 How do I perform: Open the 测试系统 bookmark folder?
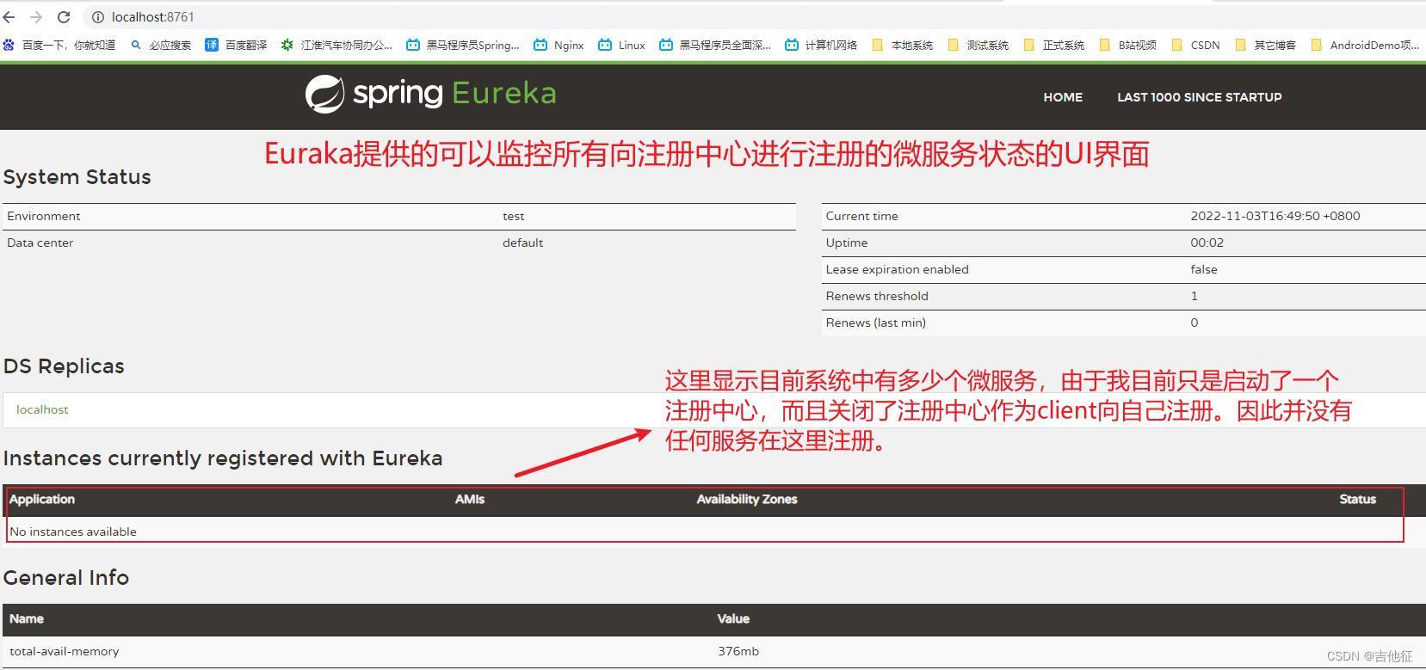pos(978,45)
